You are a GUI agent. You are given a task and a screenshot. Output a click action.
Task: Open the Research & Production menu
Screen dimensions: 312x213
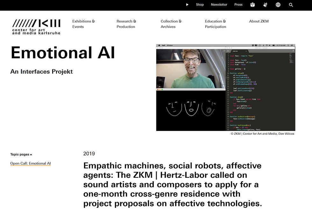tap(126, 24)
